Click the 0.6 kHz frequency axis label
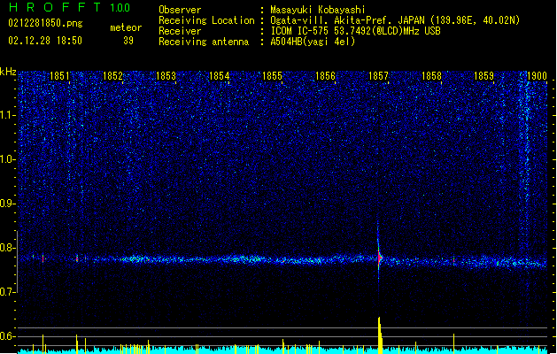The height and width of the screenshot is (354, 557). pyautogui.click(x=8, y=336)
